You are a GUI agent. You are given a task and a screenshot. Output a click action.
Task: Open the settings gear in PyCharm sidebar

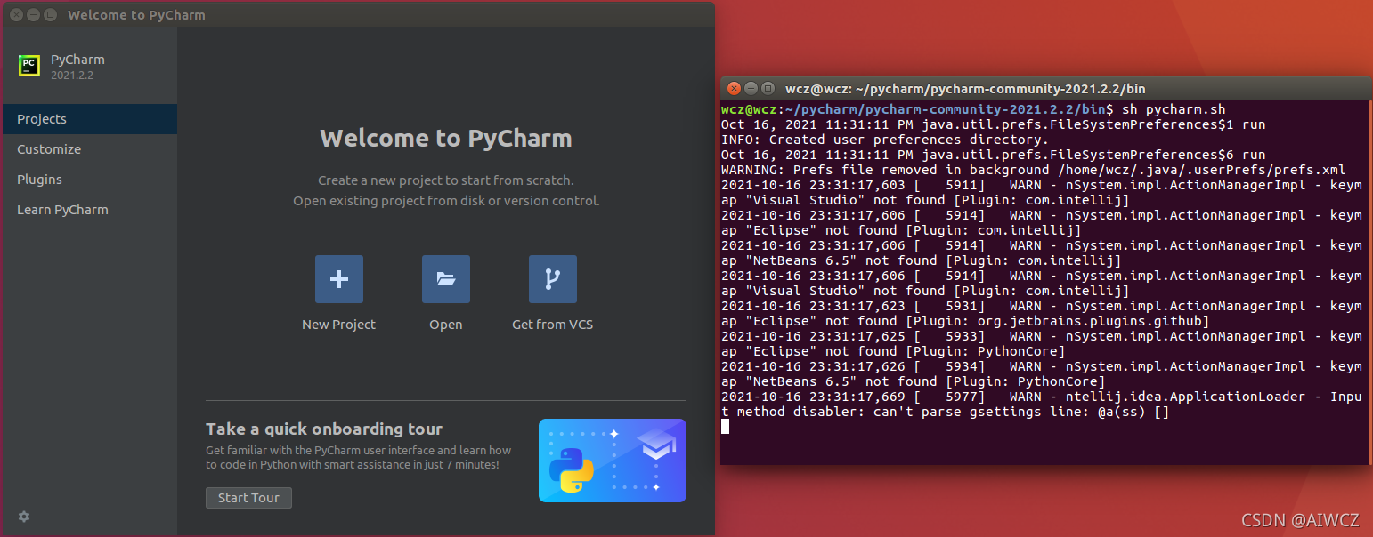pyautogui.click(x=24, y=517)
